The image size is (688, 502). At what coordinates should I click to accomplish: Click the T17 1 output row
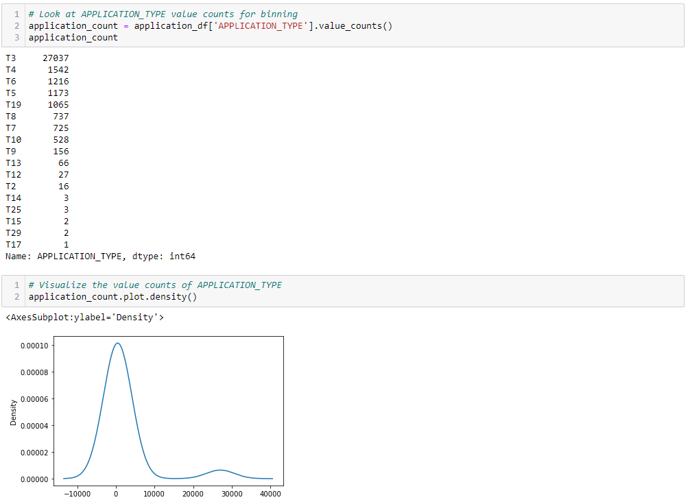click(37, 244)
